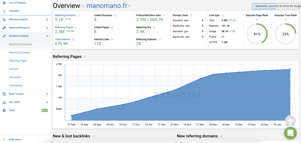301x143 pixels.
Task: Click info icon next to Total indexed
Action: click(x=73, y=39)
